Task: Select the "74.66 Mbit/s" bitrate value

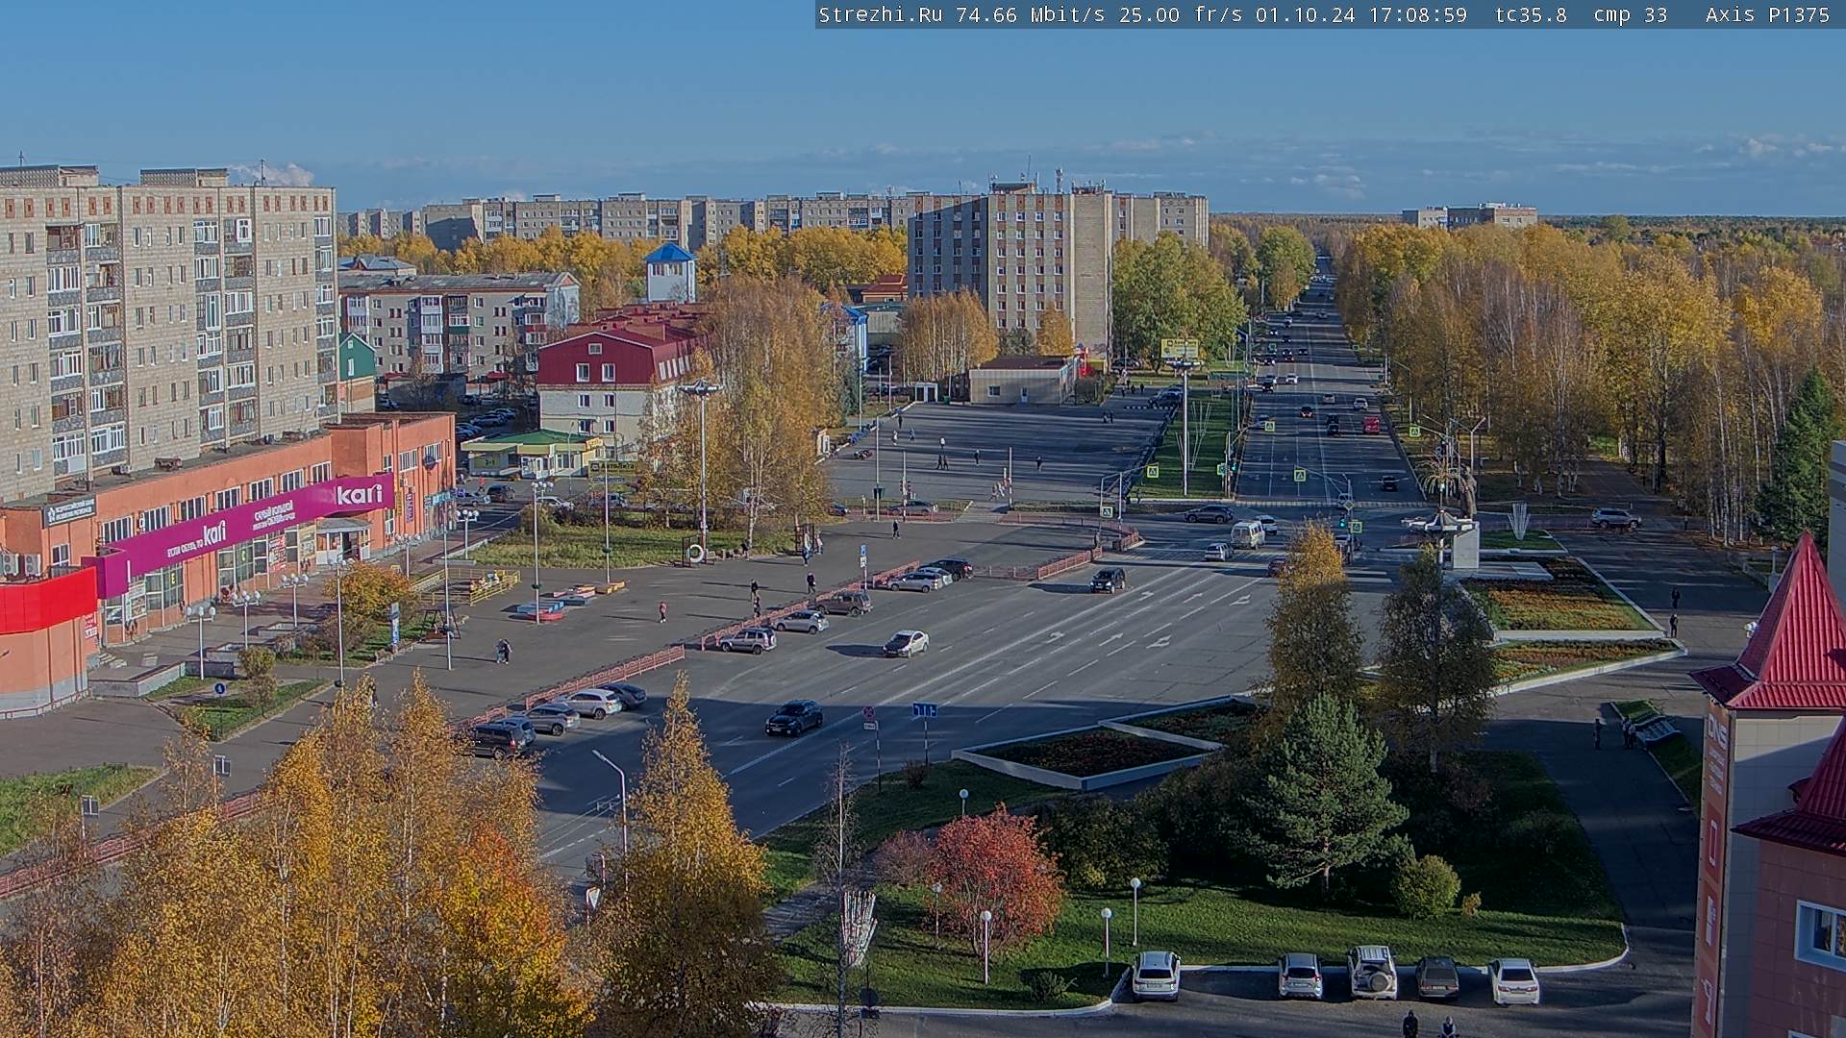Action: [x=1029, y=14]
